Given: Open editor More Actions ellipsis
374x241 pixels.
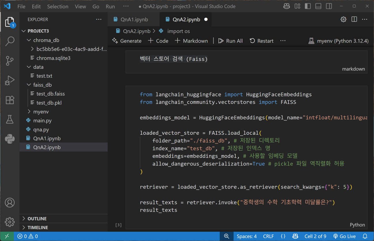Looking at the screenshot, I should click(x=365, y=19).
